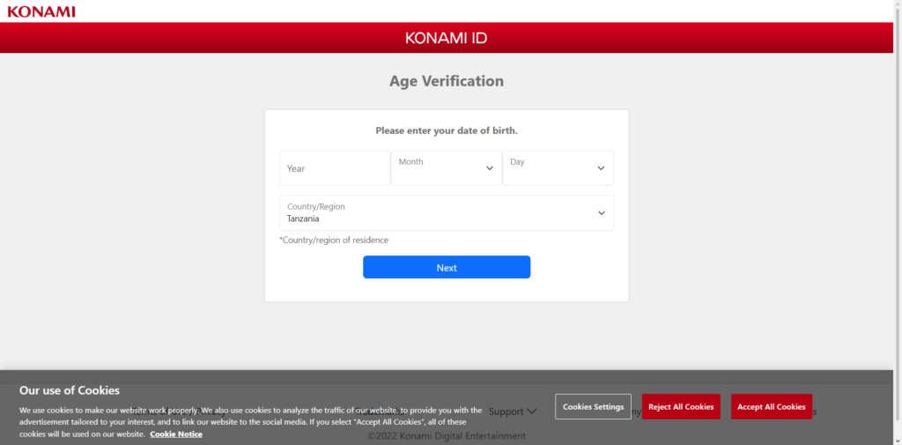The height and width of the screenshot is (445, 902).
Task: Accept All Cookies
Action: (772, 406)
